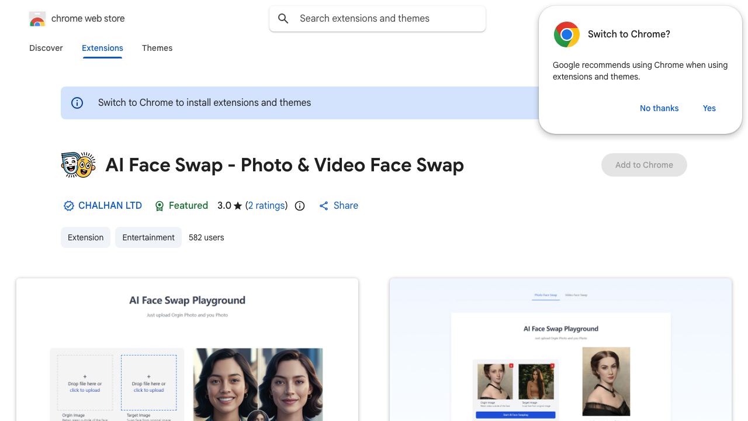The height and width of the screenshot is (421, 748).
Task: Open the Extensions tab
Action: (102, 48)
